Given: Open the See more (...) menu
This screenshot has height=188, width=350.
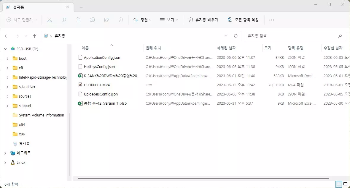Looking at the screenshot, I should (x=271, y=20).
